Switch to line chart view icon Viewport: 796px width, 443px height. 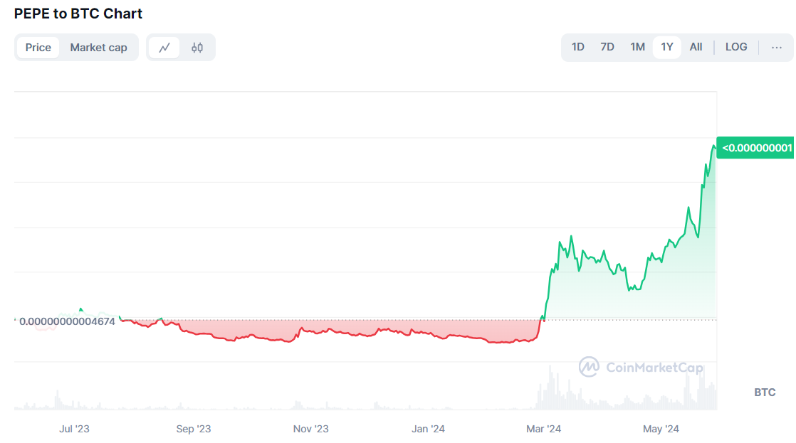tap(164, 48)
